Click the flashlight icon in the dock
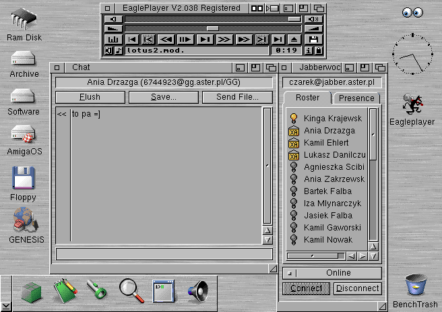Image resolution: width=442 pixels, height=312 pixels. click(96, 289)
